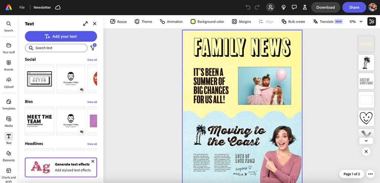
Task: Select the palm tree layer thumbnail
Action: [x=366, y=62]
